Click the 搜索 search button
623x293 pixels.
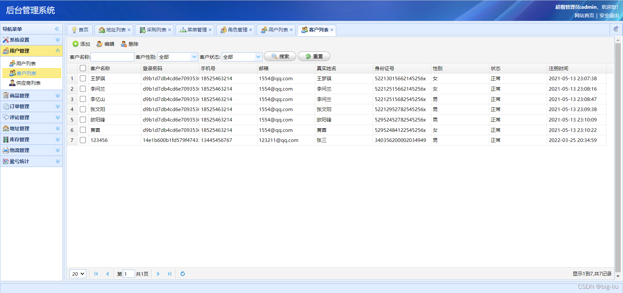[280, 57]
